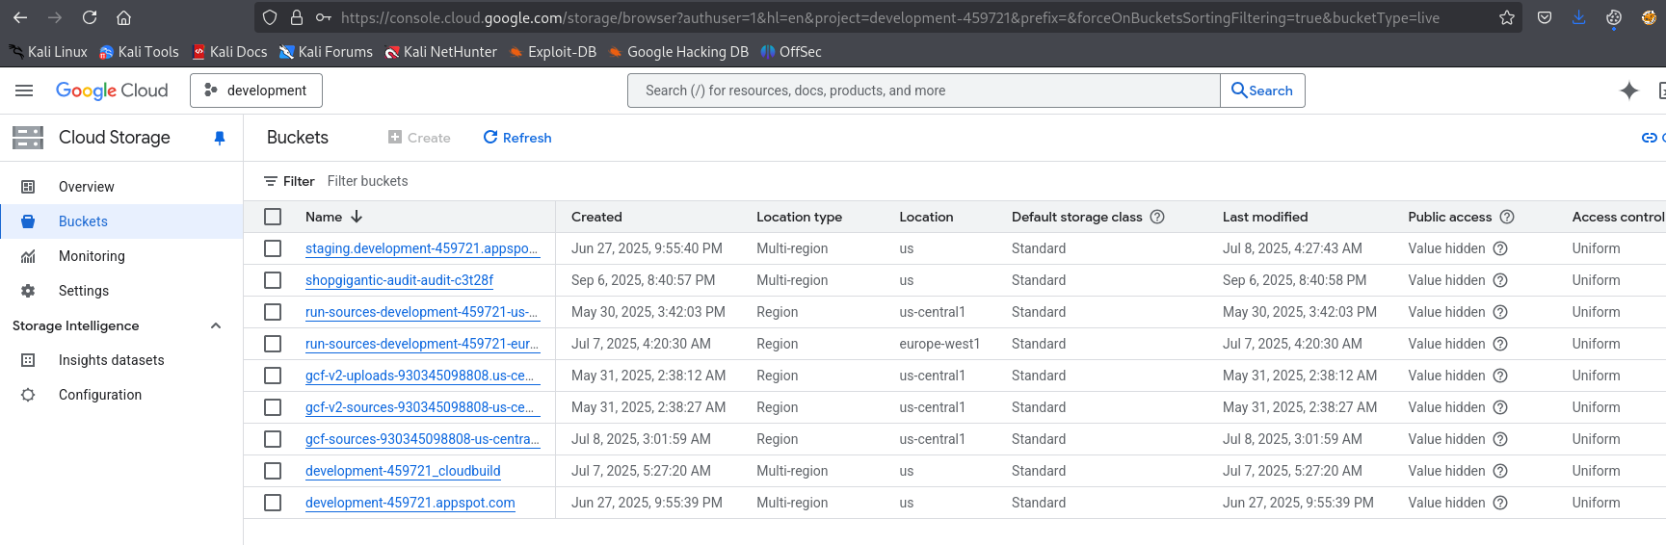Open the Gemini sparkle assistant icon
Viewport: 1666px width, 545px height.
click(x=1629, y=91)
